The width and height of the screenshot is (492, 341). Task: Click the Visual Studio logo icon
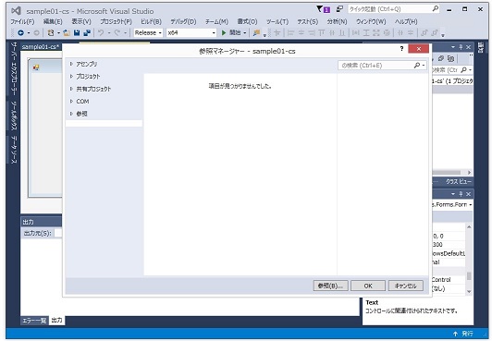(16, 11)
